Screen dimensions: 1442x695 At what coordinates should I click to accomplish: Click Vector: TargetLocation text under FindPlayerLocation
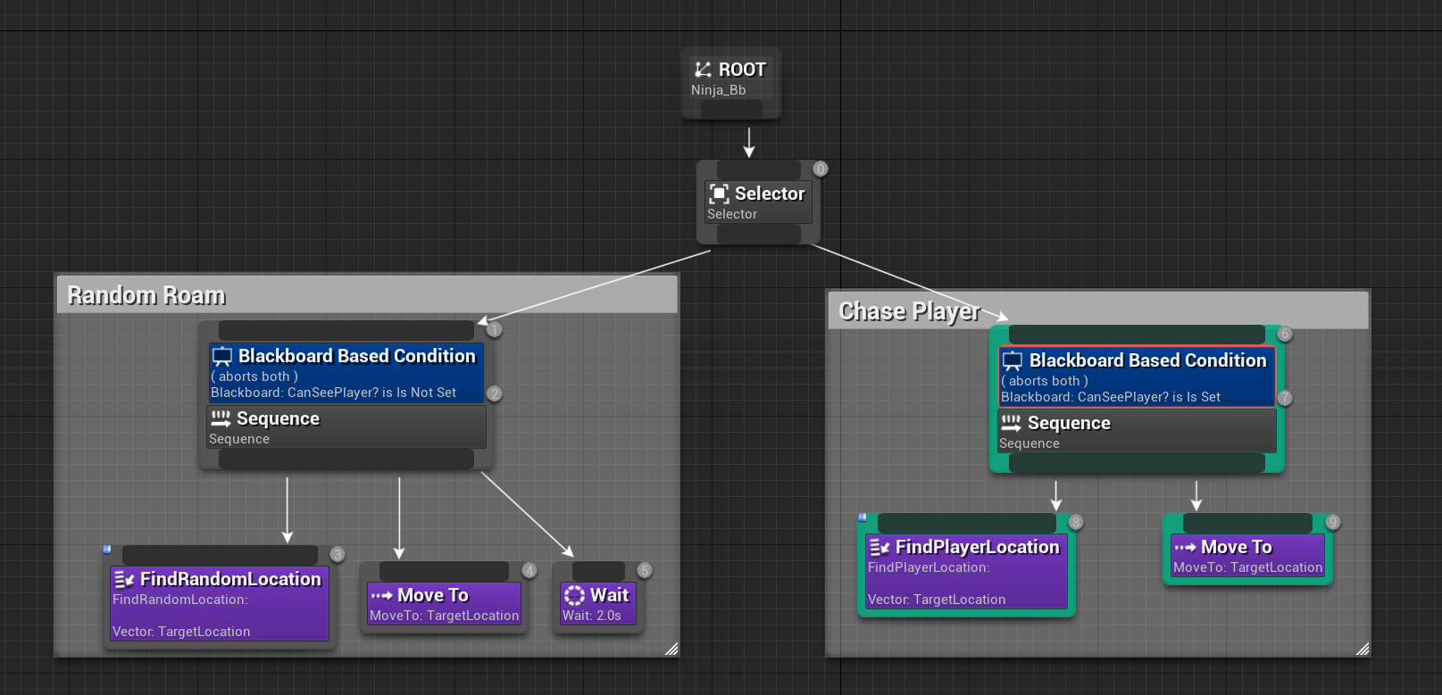point(937,600)
